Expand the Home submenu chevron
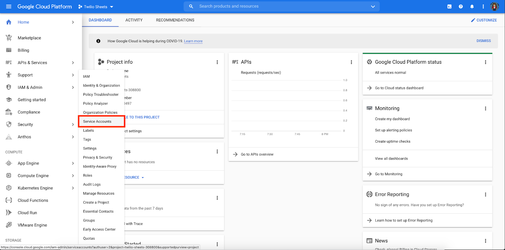 click(x=73, y=22)
